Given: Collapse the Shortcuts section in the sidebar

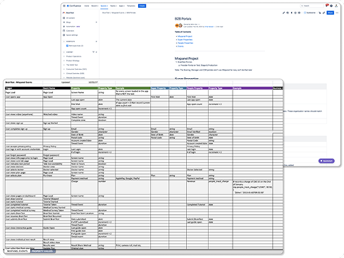Looking at the screenshot, I should tap(64, 42).
